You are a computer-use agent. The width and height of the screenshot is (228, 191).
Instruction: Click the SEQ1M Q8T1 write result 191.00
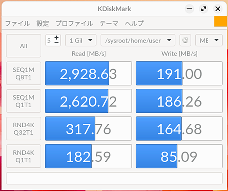[x=179, y=74]
